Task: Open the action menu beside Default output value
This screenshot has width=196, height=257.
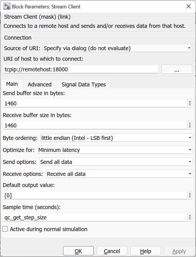Action: click(190, 195)
